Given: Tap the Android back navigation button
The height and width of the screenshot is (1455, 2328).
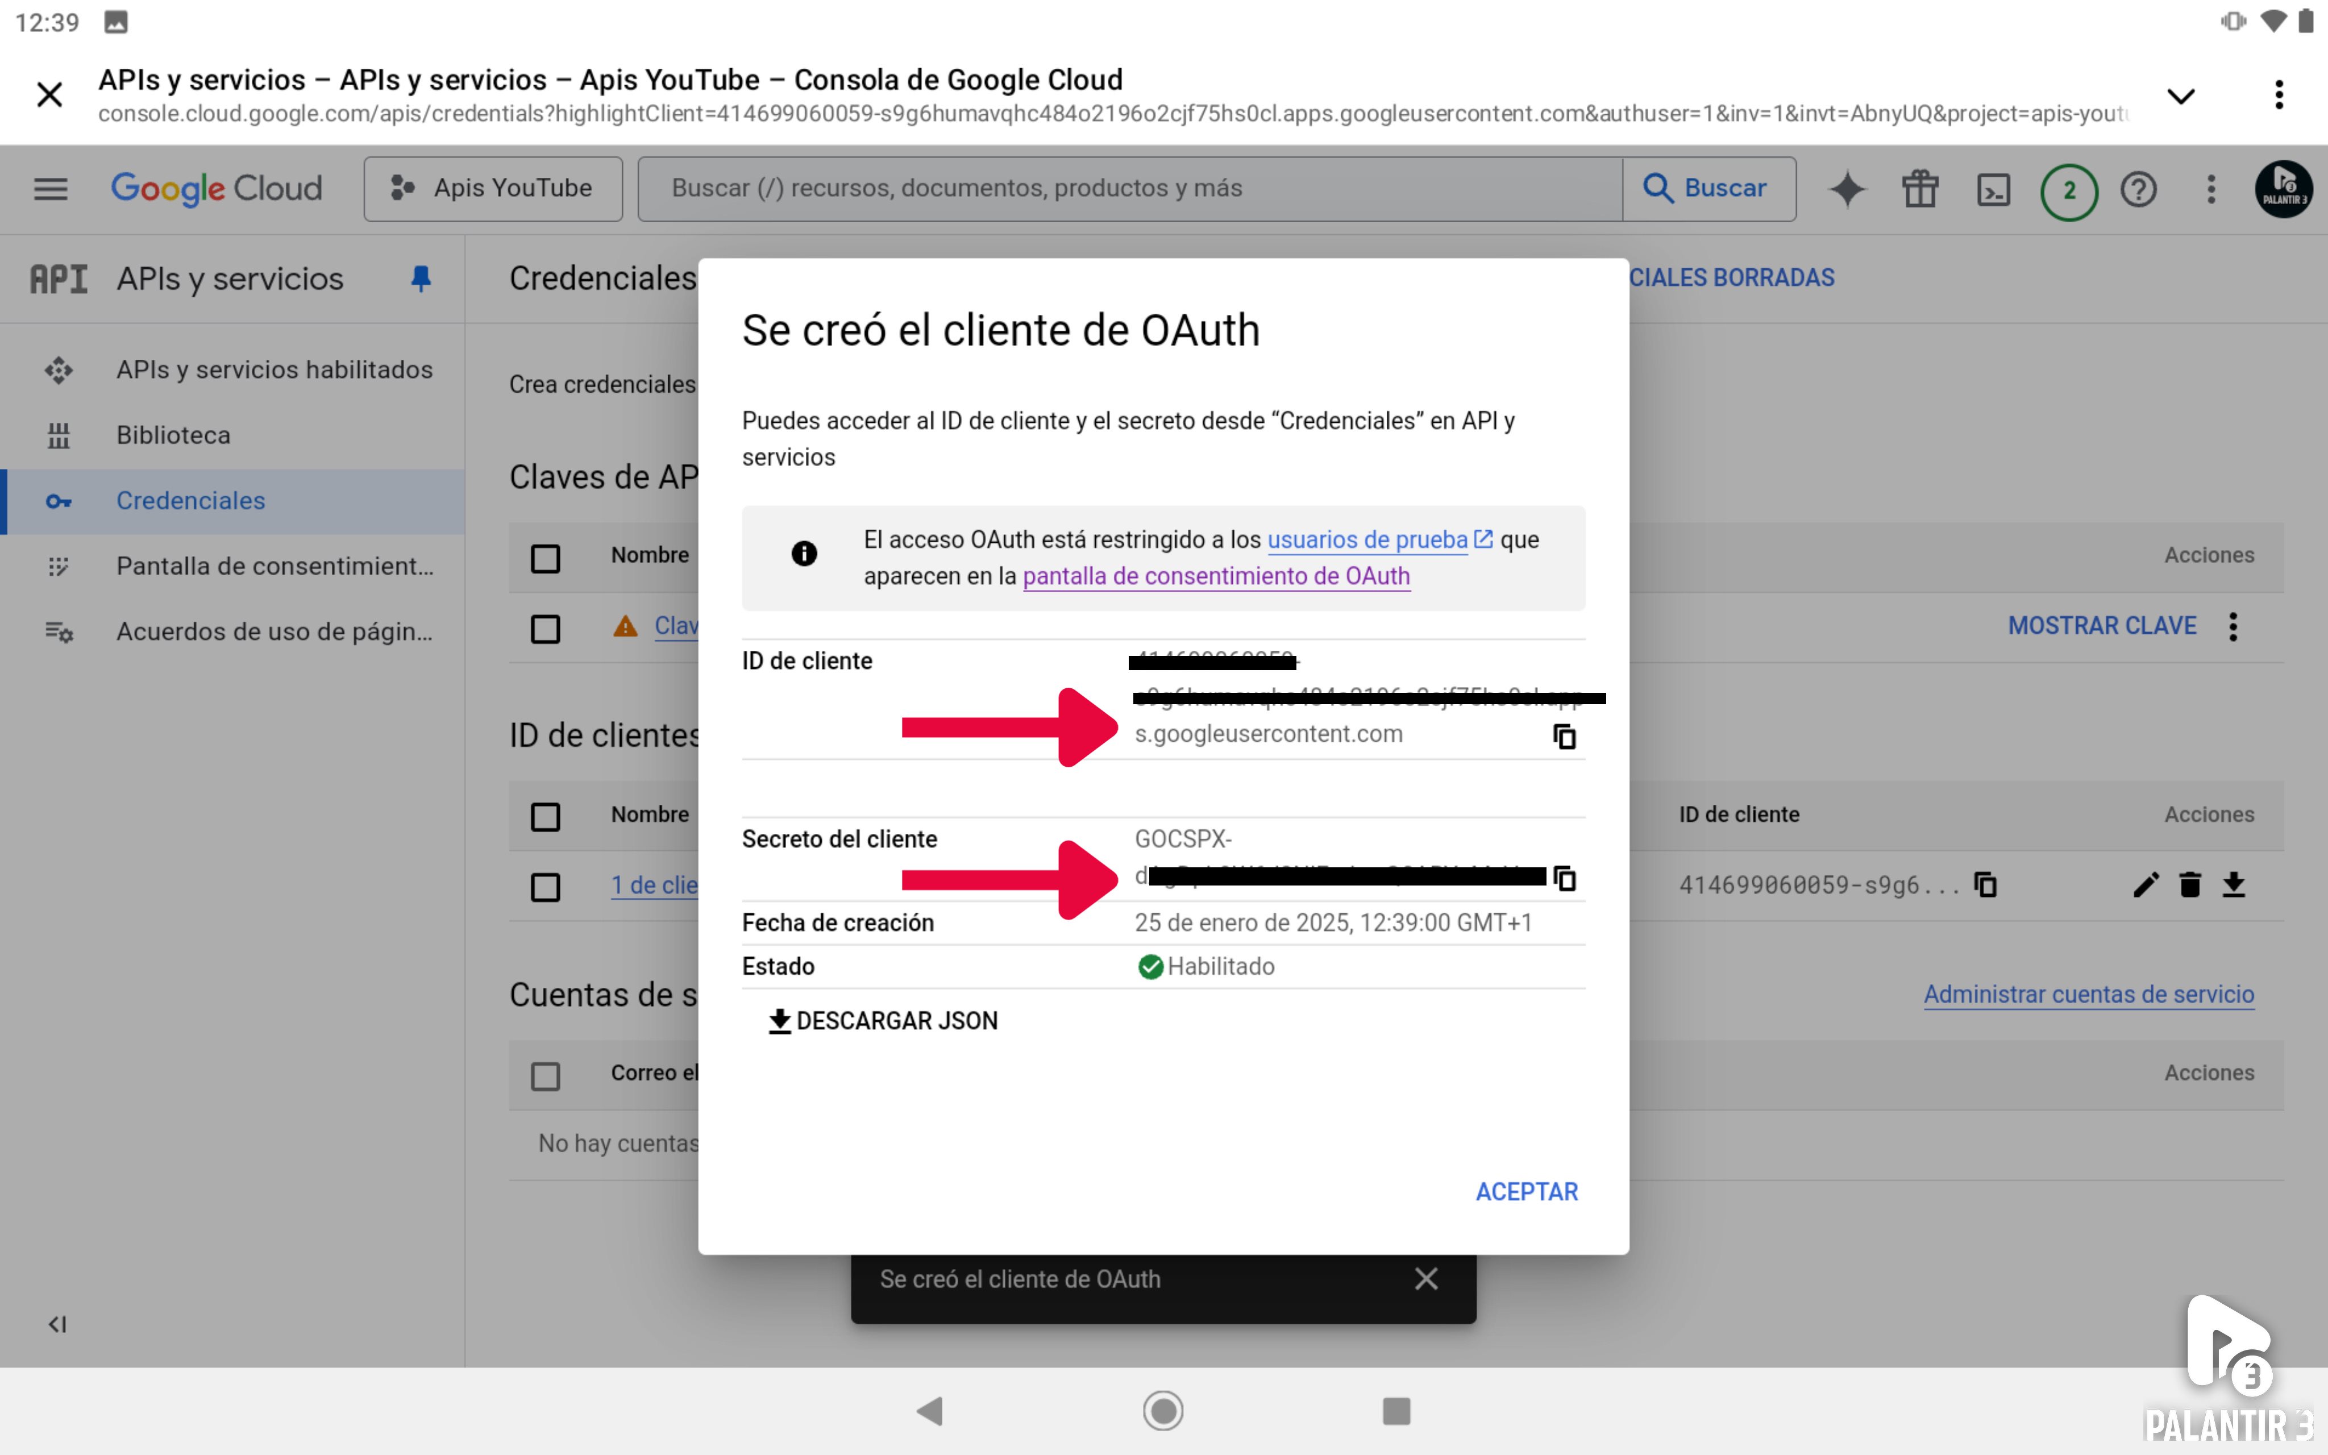Looking at the screenshot, I should [930, 1412].
